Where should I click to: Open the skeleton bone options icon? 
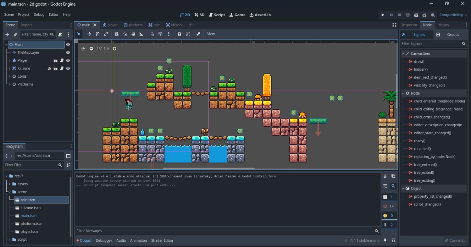pyautogui.click(x=198, y=34)
